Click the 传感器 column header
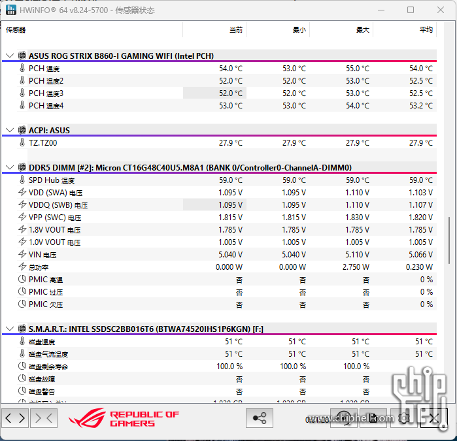The height and width of the screenshot is (441, 457). 92,29
